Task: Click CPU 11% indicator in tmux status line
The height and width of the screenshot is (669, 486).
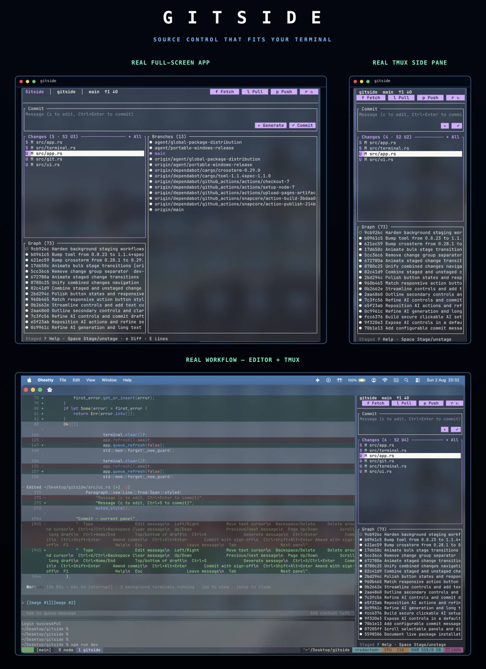Action: point(394,650)
